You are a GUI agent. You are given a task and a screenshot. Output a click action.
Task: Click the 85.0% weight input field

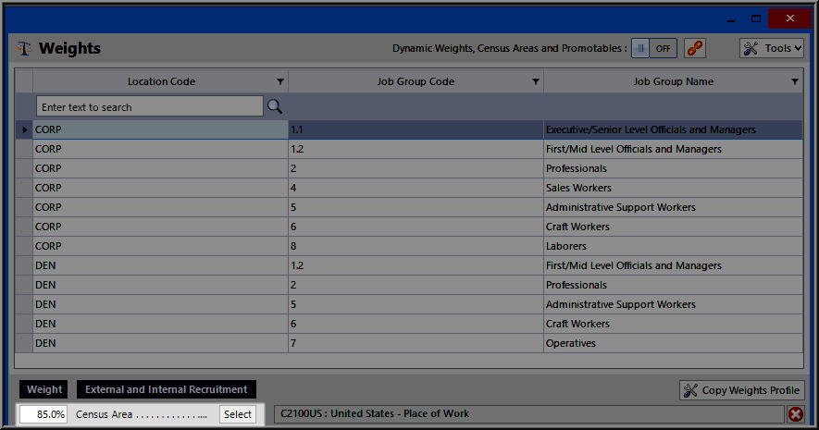(43, 414)
